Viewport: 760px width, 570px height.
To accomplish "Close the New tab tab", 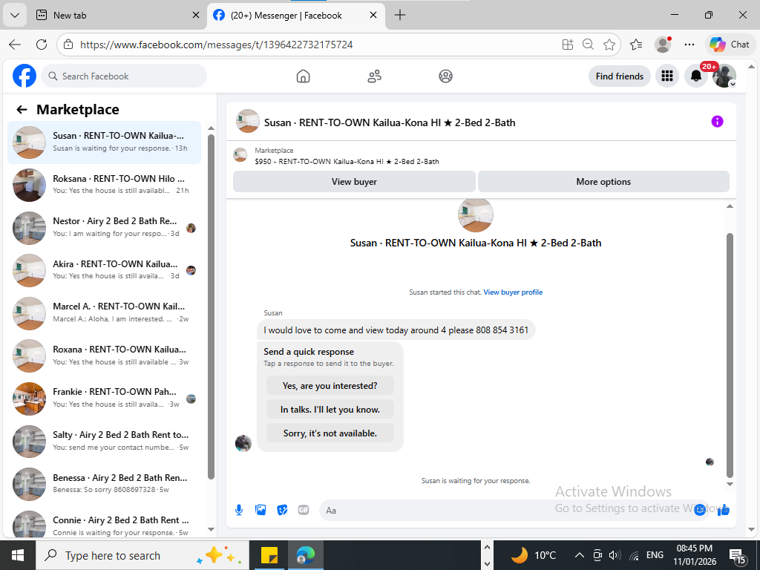I will click(x=196, y=15).
